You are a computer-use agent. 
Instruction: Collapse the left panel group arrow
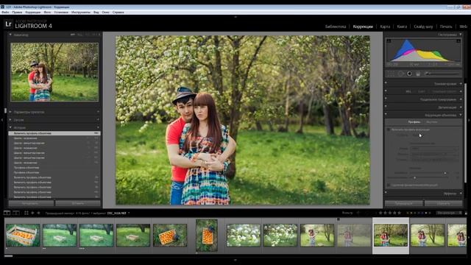(x=1, y=120)
